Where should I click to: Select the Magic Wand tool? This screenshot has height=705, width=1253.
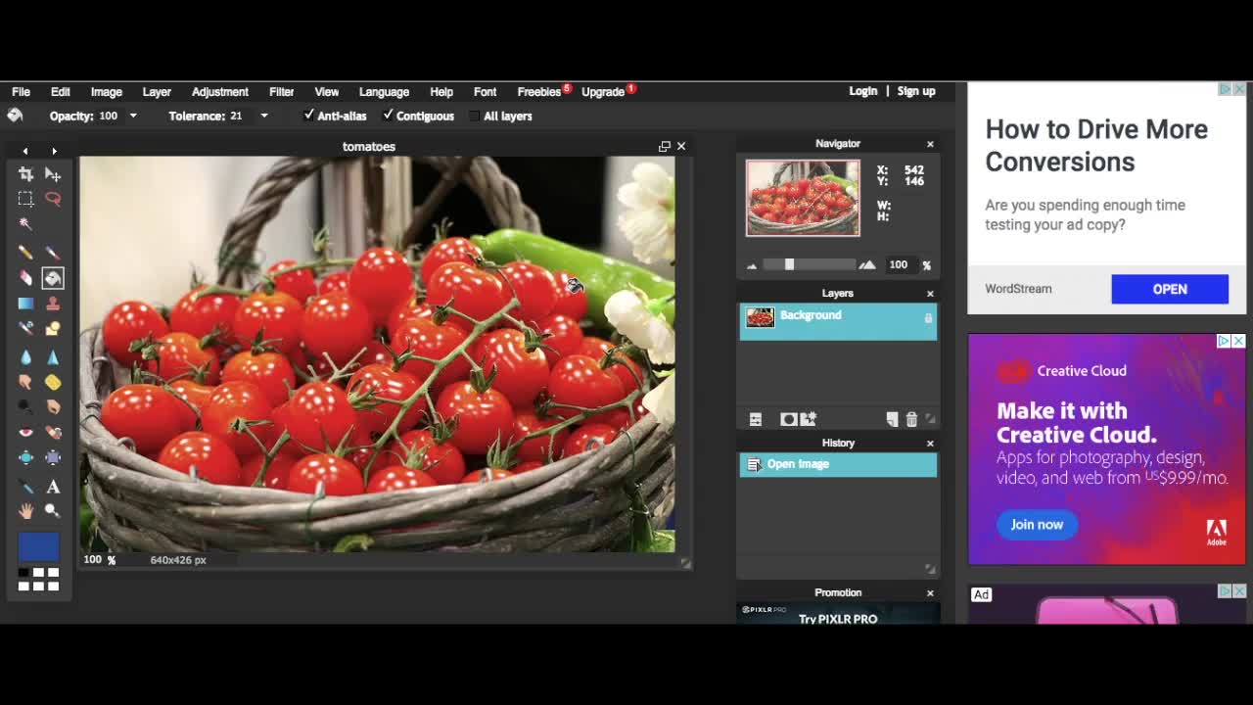(x=24, y=224)
